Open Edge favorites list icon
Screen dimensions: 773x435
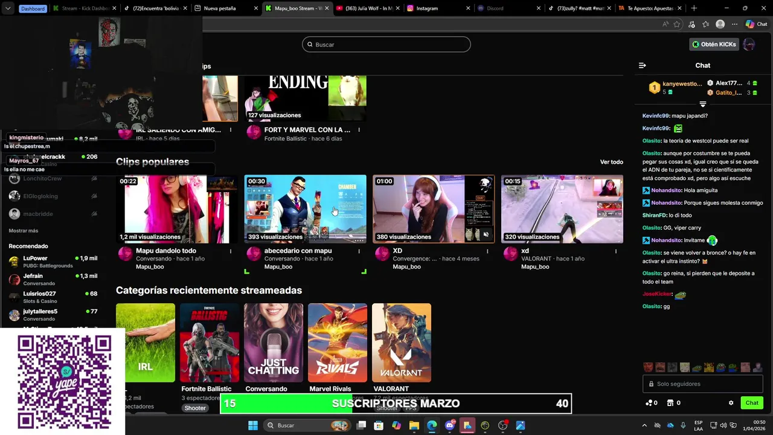[x=705, y=24]
